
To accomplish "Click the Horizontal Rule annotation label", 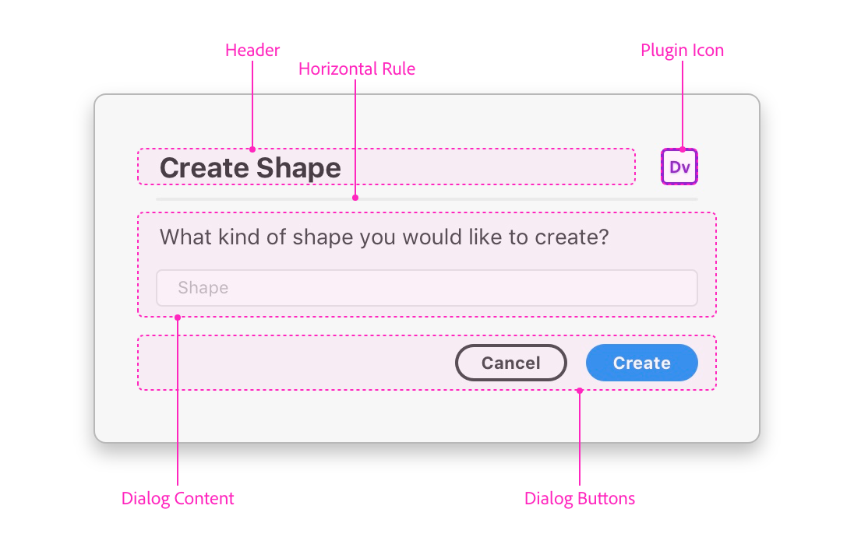I will coord(356,68).
